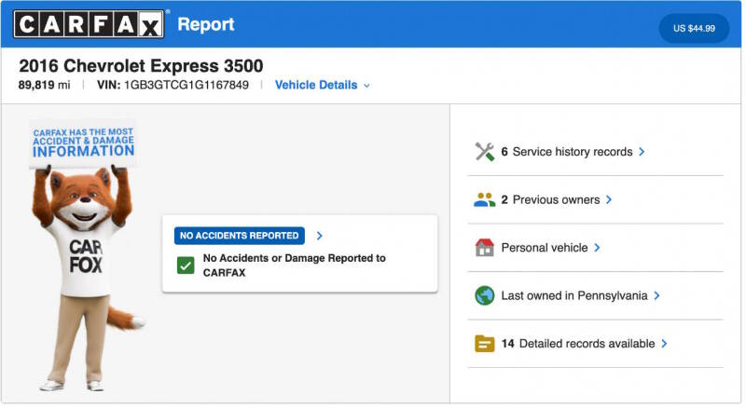Click the house personal vehicle icon
The width and height of the screenshot is (746, 408).
484,248
